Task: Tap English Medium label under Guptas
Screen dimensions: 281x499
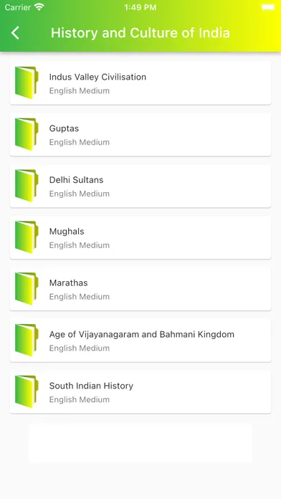Action: tap(80, 142)
